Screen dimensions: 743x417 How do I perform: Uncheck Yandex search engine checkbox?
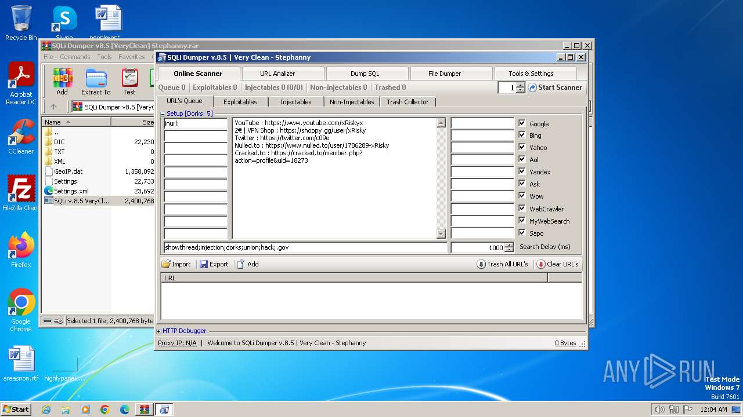(522, 171)
